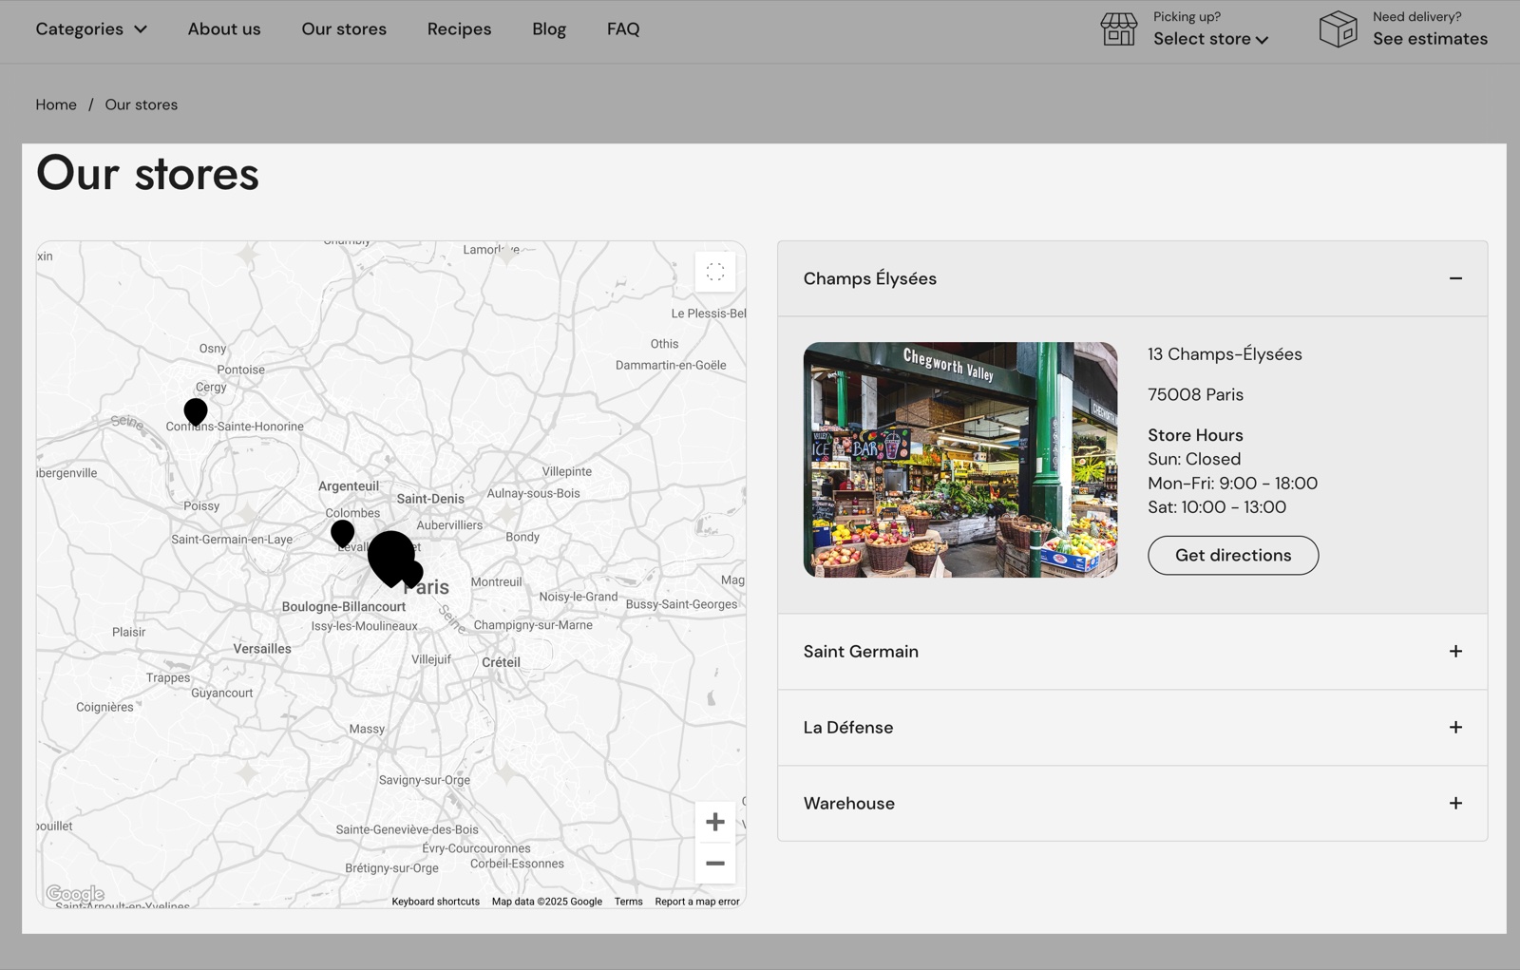Viewport: 1520px width, 970px height.
Task: Open the Select store dropdown
Action: pos(1210,39)
